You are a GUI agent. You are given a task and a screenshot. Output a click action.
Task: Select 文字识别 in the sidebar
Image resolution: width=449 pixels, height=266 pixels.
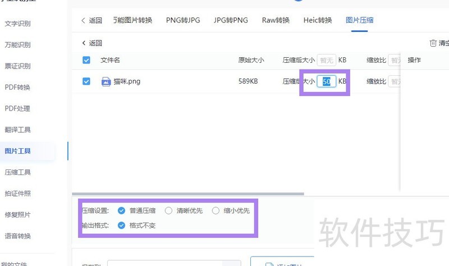[x=18, y=24]
